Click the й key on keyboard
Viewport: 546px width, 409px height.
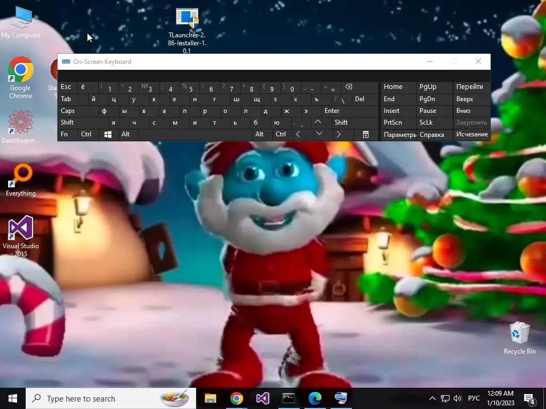(x=98, y=99)
